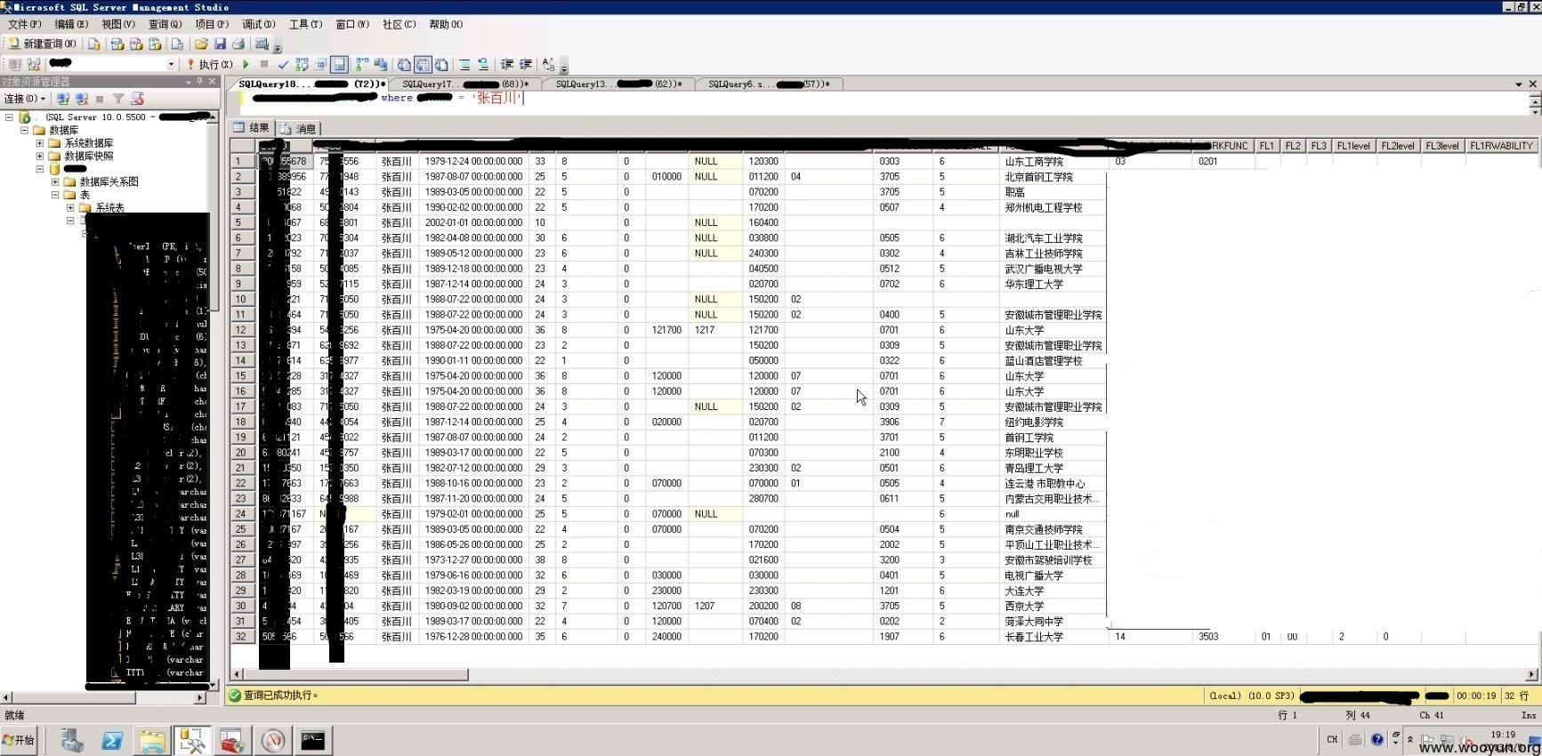Click the Object Explorer filter funnel icon
The height and width of the screenshot is (756, 1542).
(118, 98)
